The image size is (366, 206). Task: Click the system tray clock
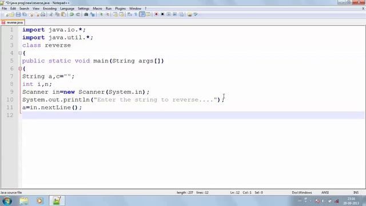tap(351, 201)
